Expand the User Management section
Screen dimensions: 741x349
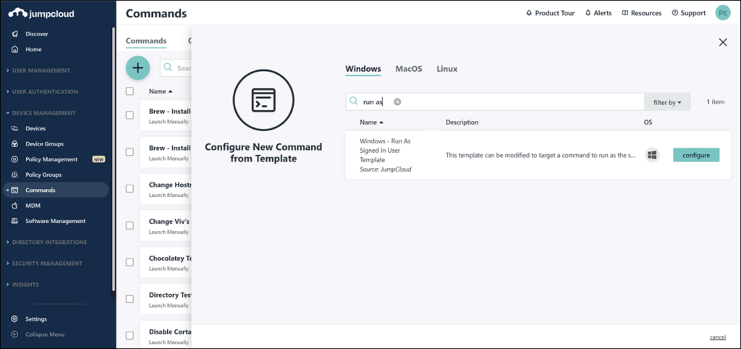tap(41, 70)
